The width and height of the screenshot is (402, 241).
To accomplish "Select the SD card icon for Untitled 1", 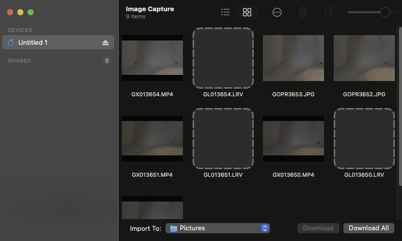I will click(11, 42).
